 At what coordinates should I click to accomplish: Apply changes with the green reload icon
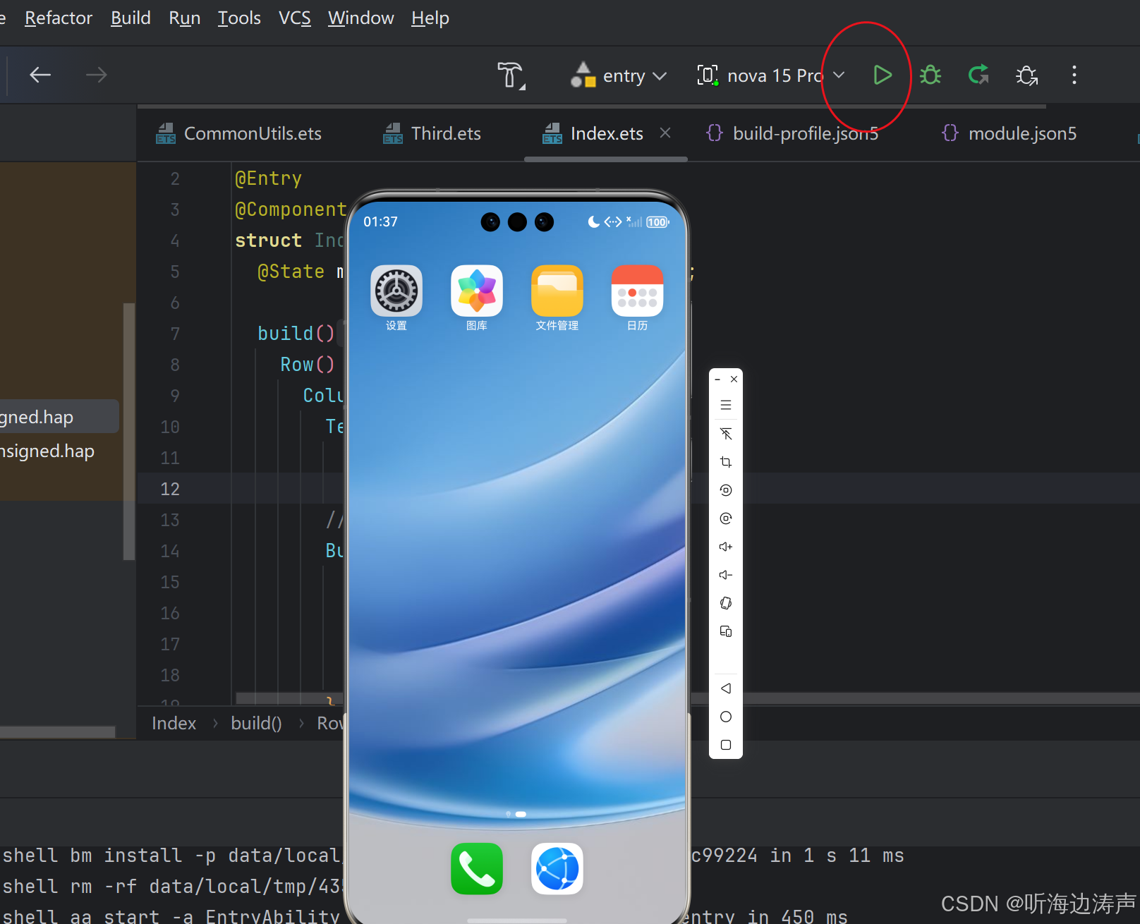click(x=978, y=75)
